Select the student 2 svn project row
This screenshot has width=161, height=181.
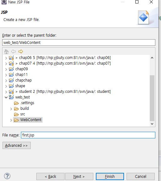click(x=63, y=92)
